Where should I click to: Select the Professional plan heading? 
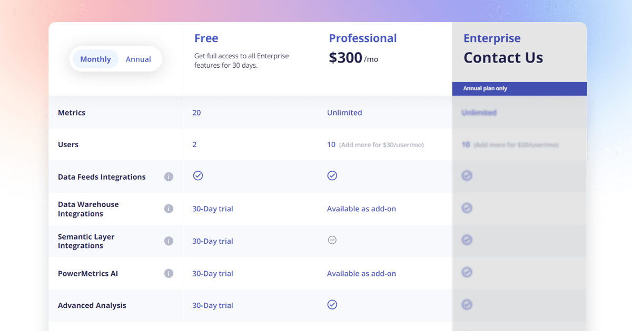click(363, 38)
